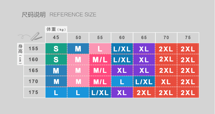Select the green S cell for 155 cm, 45 kg

[56, 49]
